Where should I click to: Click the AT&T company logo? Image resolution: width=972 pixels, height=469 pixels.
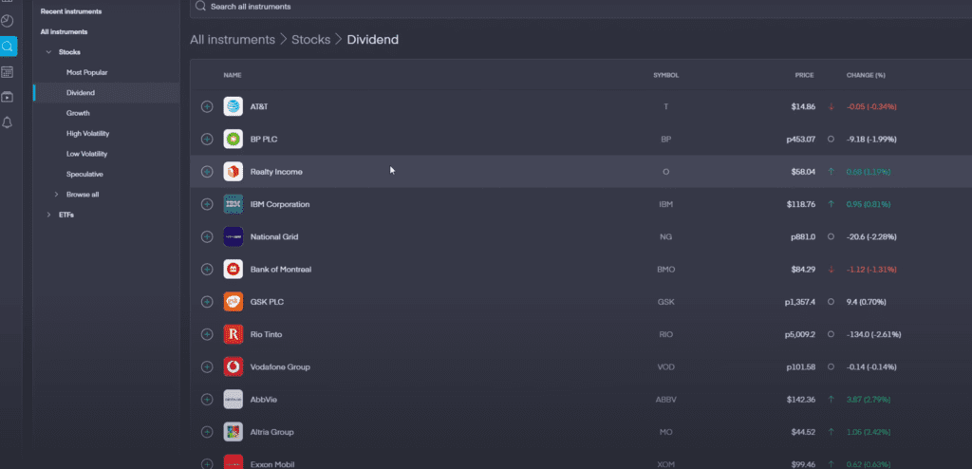click(x=234, y=106)
